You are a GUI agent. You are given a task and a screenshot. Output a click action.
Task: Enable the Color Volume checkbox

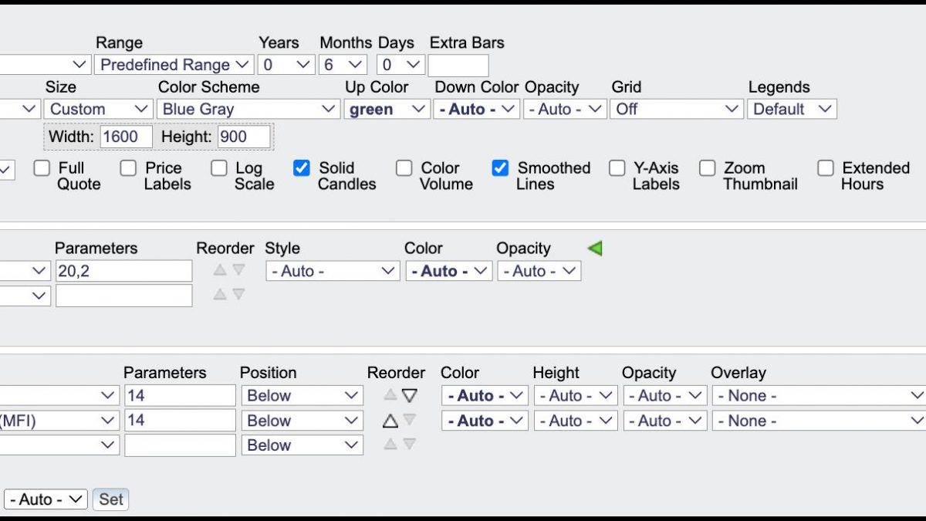(404, 167)
